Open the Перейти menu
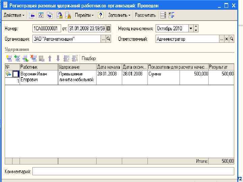The width and height of the screenshot is (243, 182). coord(84,15)
